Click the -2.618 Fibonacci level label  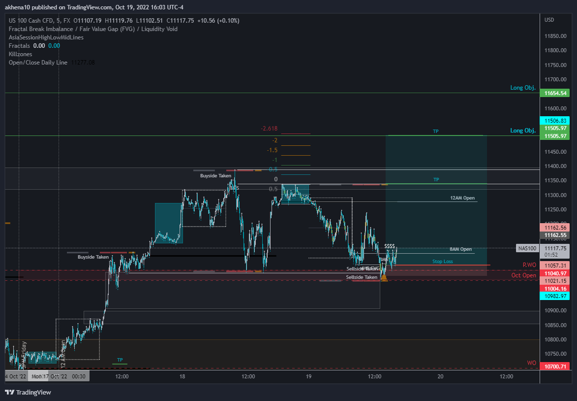coord(269,129)
